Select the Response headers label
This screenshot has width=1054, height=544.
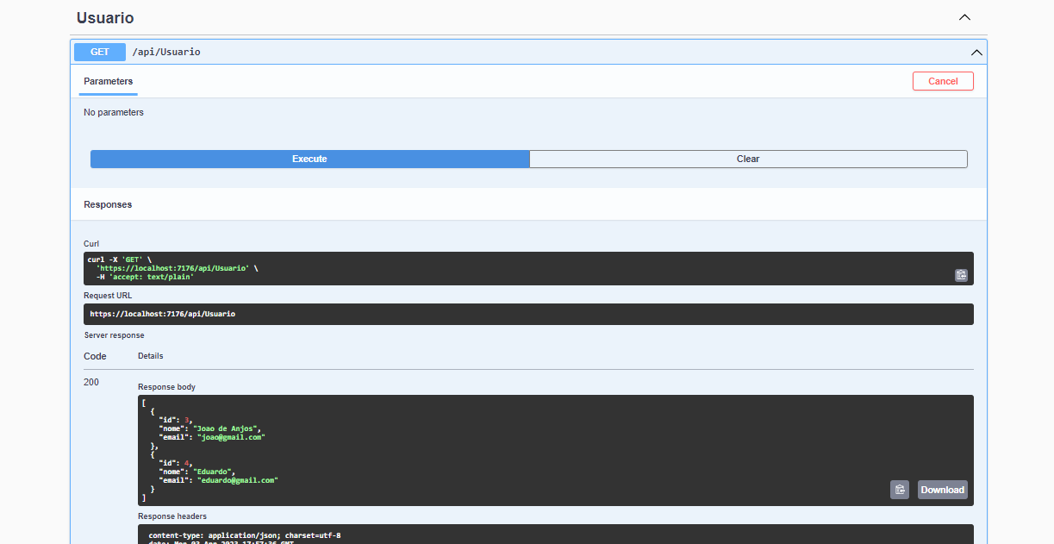point(172,516)
